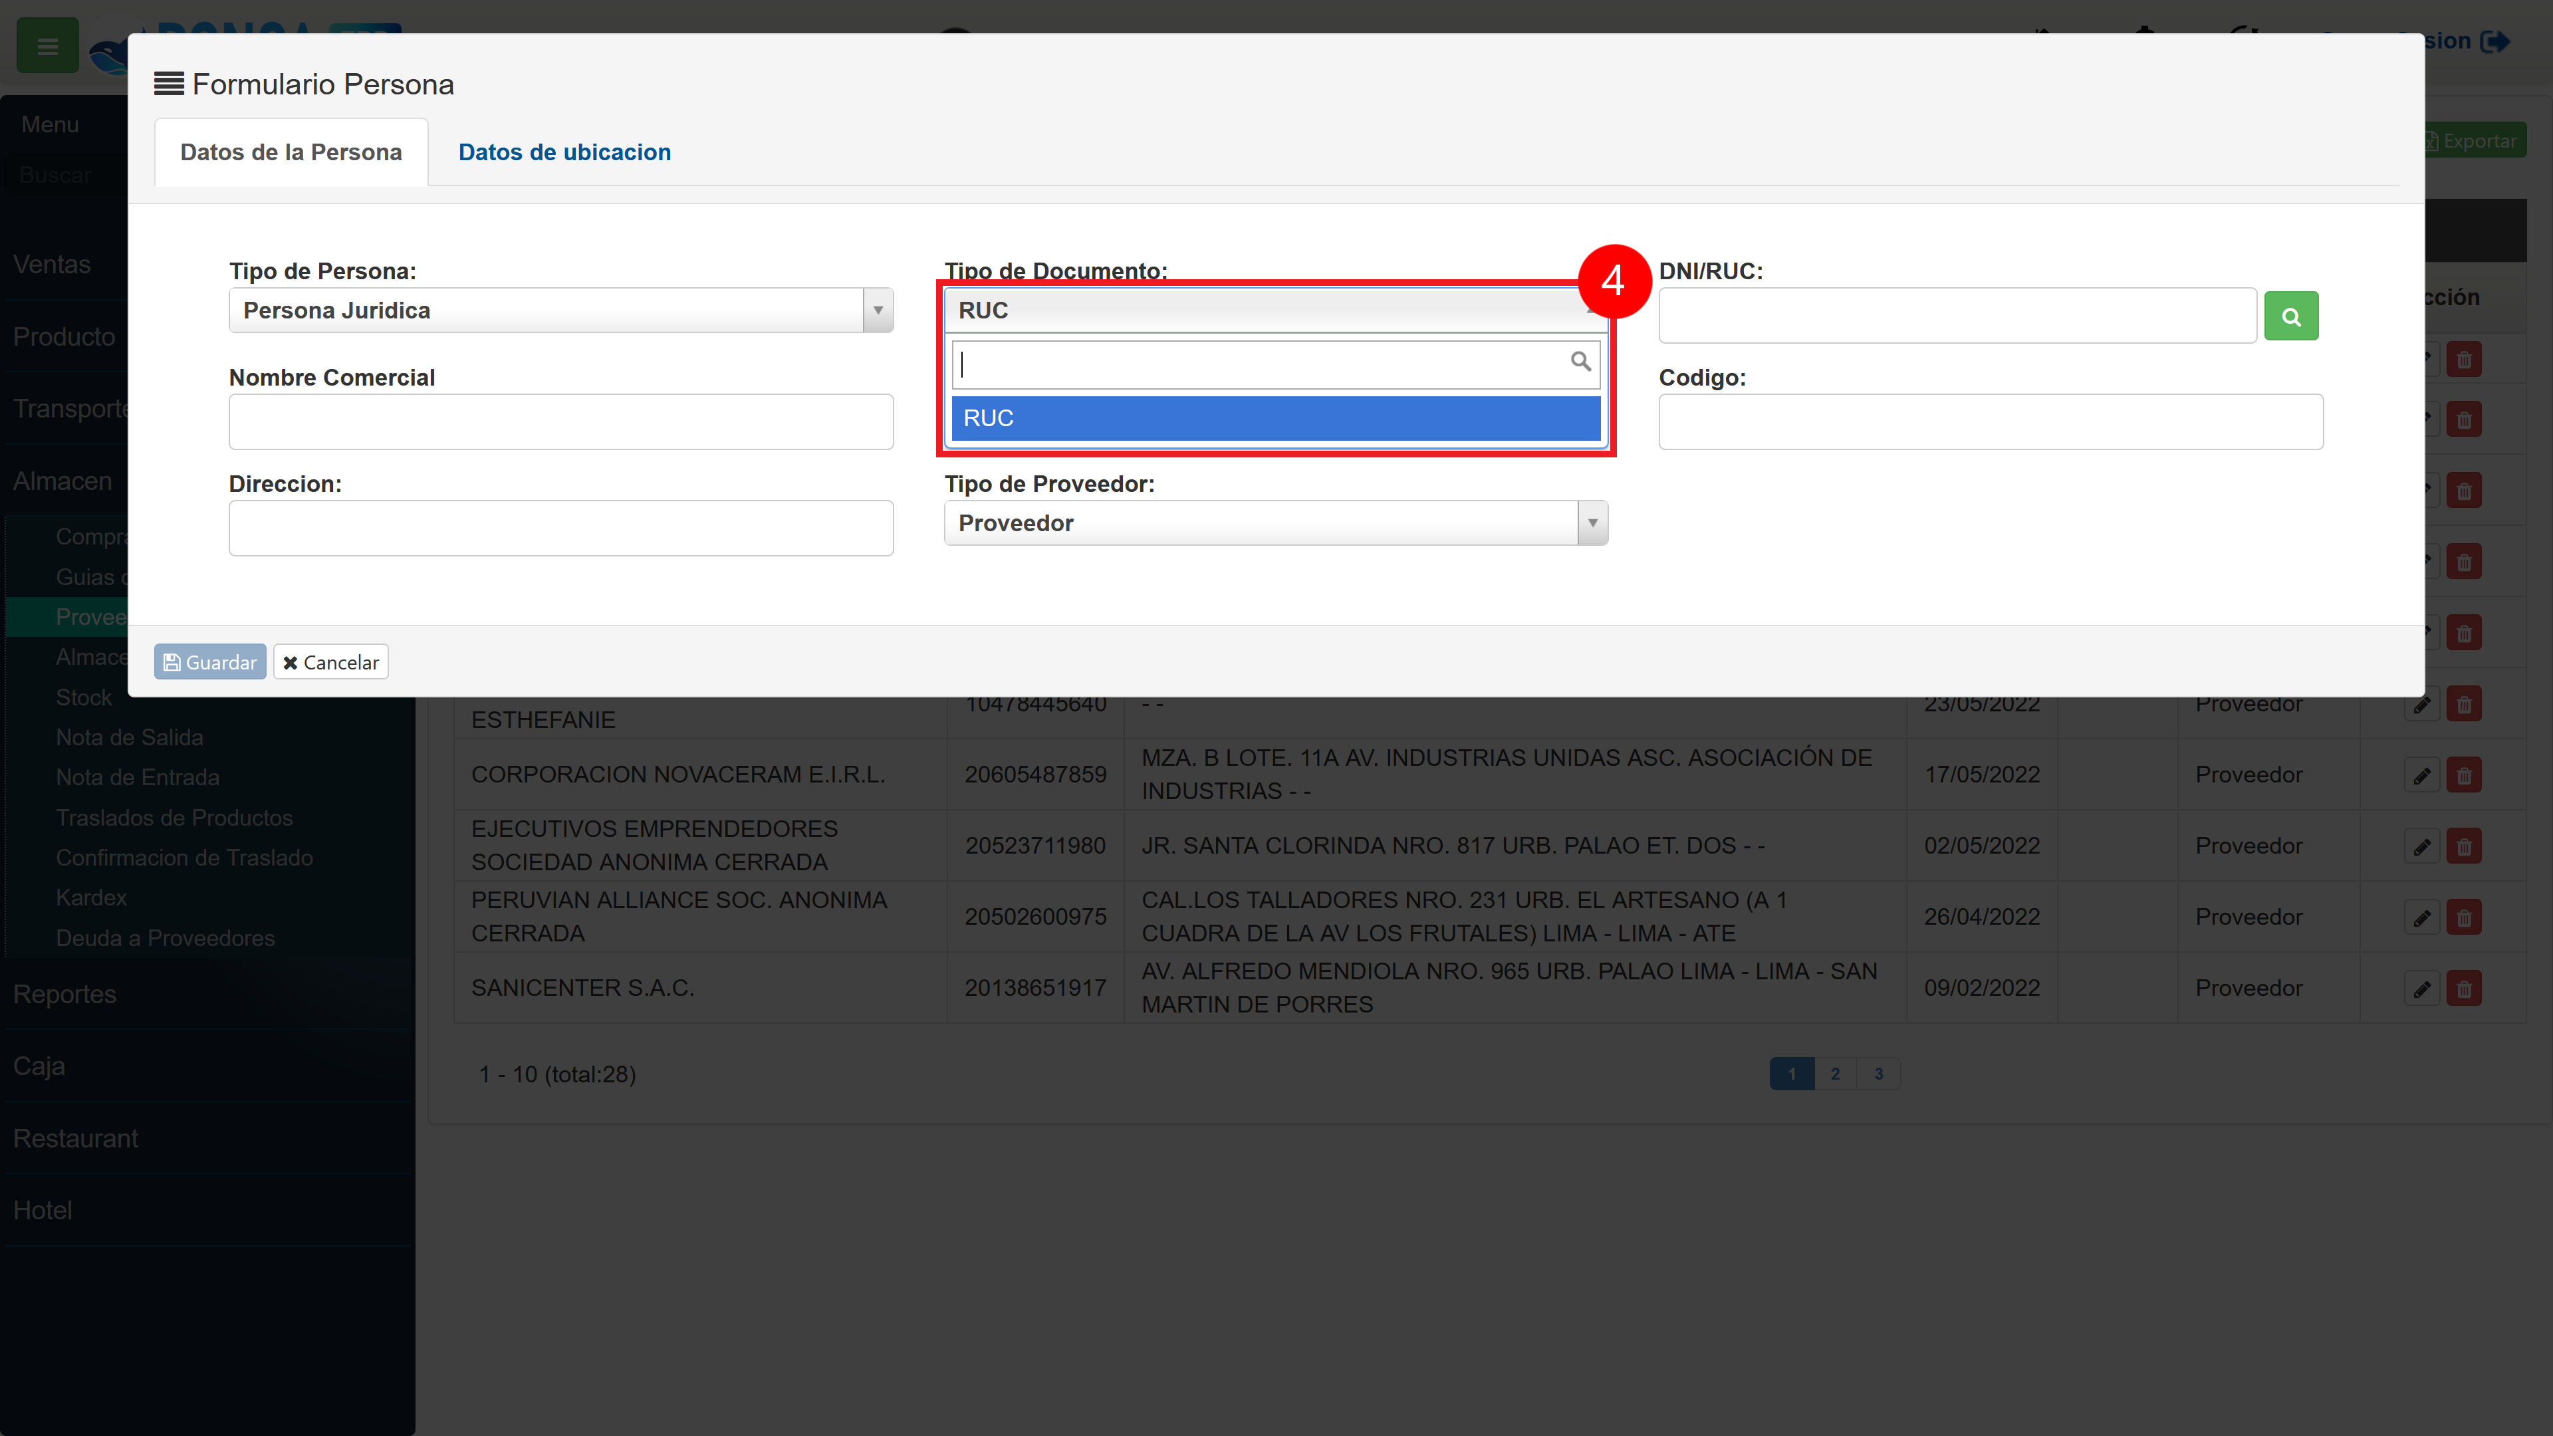Open Confirmacion de Traslado in the sidebar
The width and height of the screenshot is (2553, 1436).
(x=184, y=858)
